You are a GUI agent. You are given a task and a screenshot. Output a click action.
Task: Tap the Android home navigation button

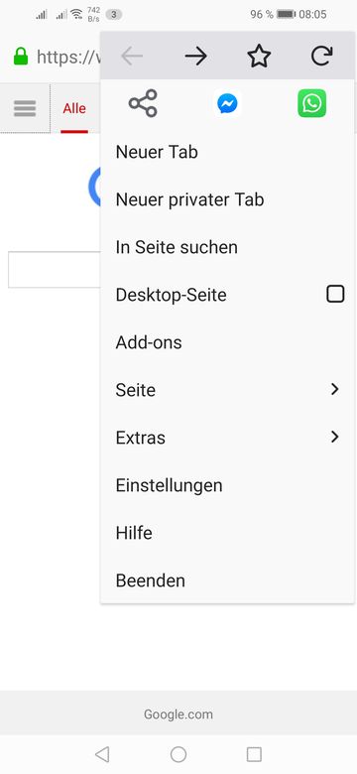(x=178, y=754)
